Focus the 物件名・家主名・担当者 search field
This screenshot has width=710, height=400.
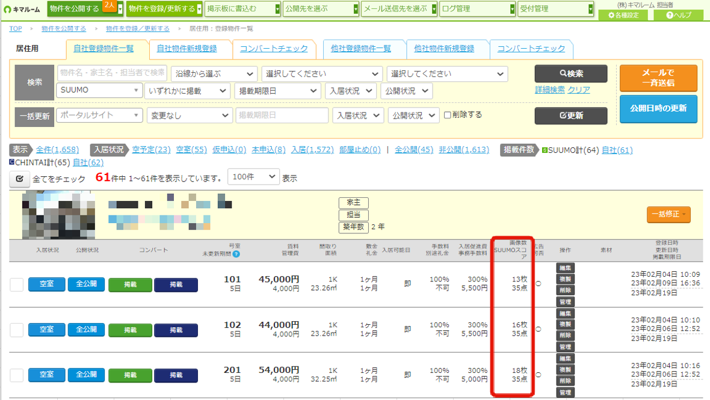(x=113, y=73)
